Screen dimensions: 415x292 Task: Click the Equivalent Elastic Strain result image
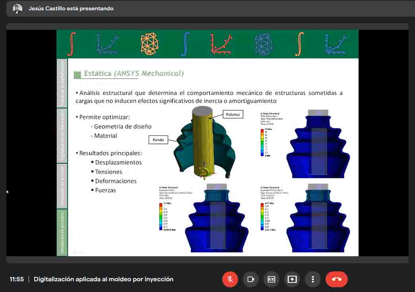click(318, 218)
